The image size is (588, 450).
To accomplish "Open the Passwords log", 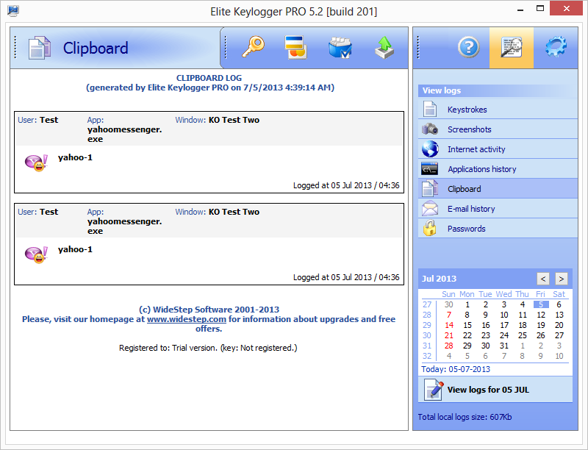I will coord(498,229).
